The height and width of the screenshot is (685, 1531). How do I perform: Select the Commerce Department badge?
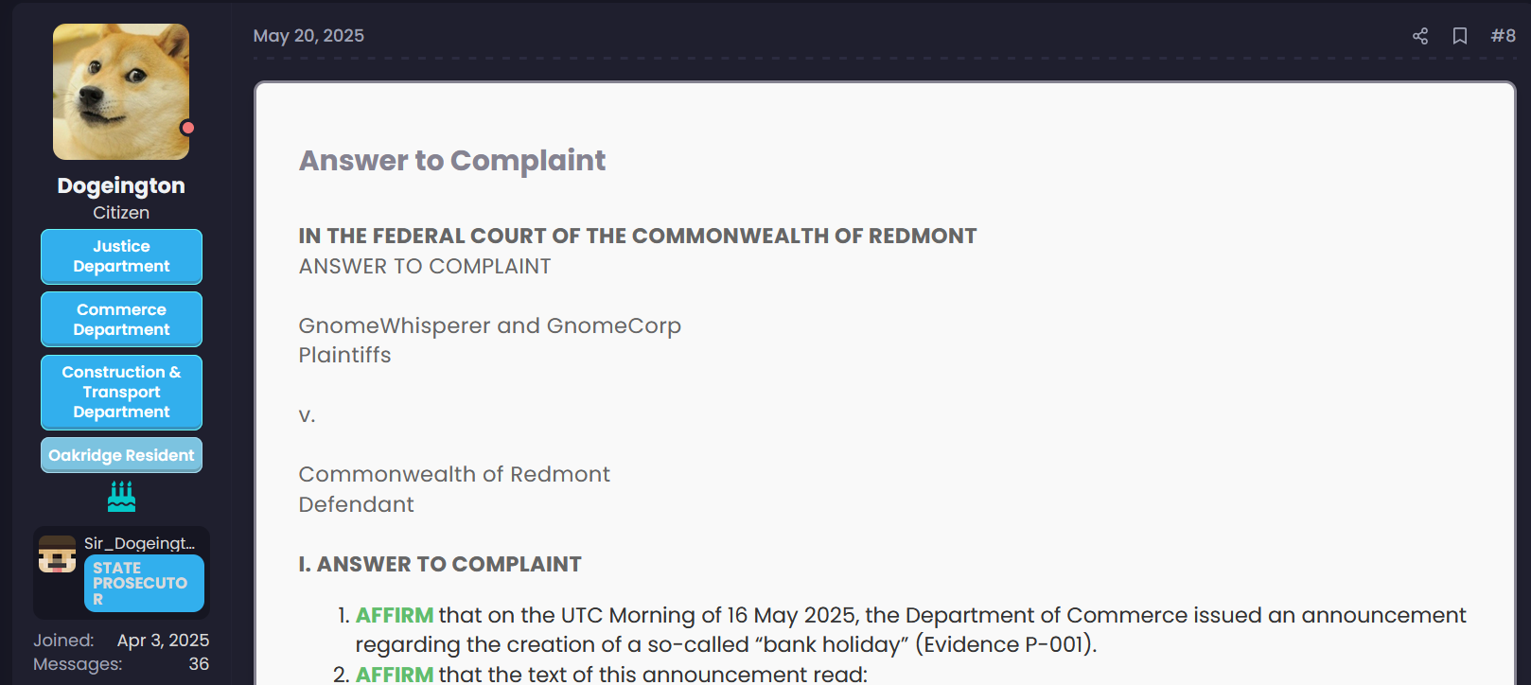point(121,320)
